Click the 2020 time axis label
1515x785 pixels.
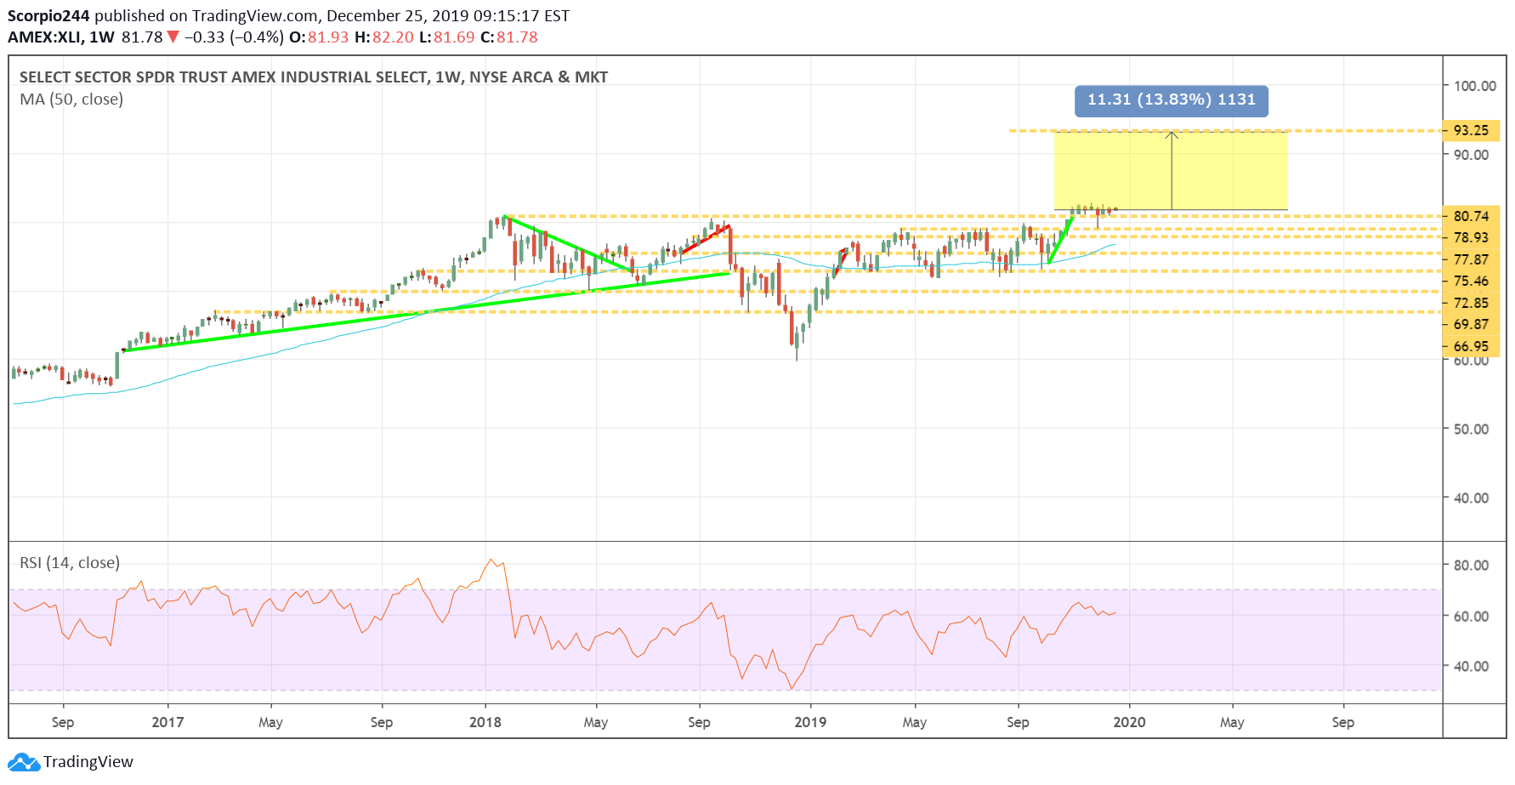click(1129, 722)
